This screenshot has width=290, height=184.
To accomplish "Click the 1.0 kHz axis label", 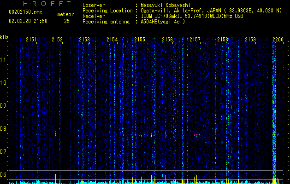I will pyautogui.click(x=4, y=83).
